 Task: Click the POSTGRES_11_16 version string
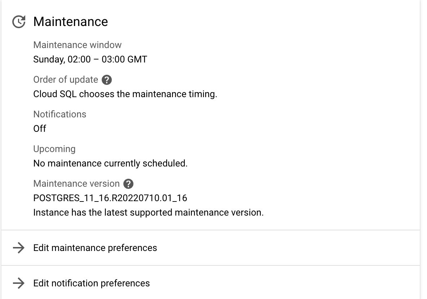coord(110,198)
